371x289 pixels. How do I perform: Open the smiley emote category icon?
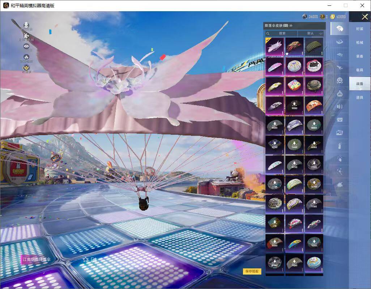pyautogui.click(x=340, y=81)
